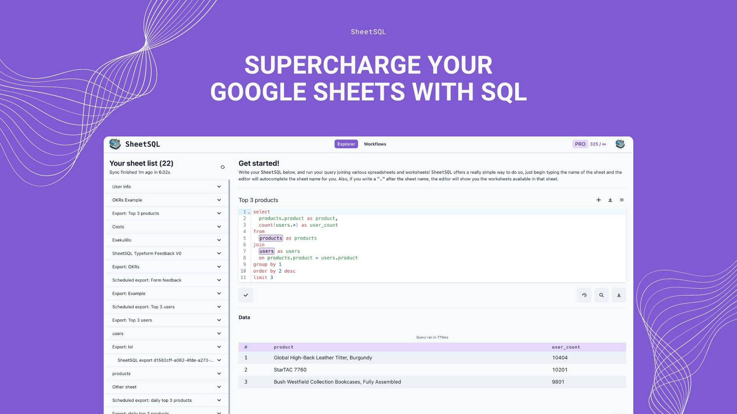Image resolution: width=737 pixels, height=414 pixels.
Task: Expand the OKRs Example sheet chevron
Action: click(219, 200)
